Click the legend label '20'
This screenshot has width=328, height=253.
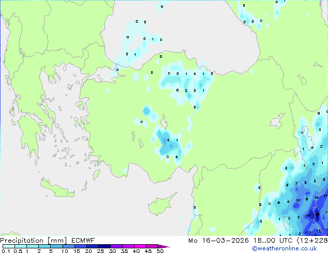click(x=88, y=251)
